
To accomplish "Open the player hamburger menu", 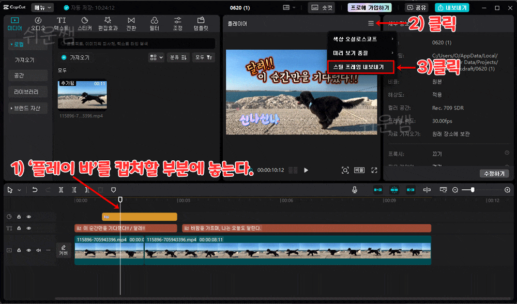I will pyautogui.click(x=371, y=22).
